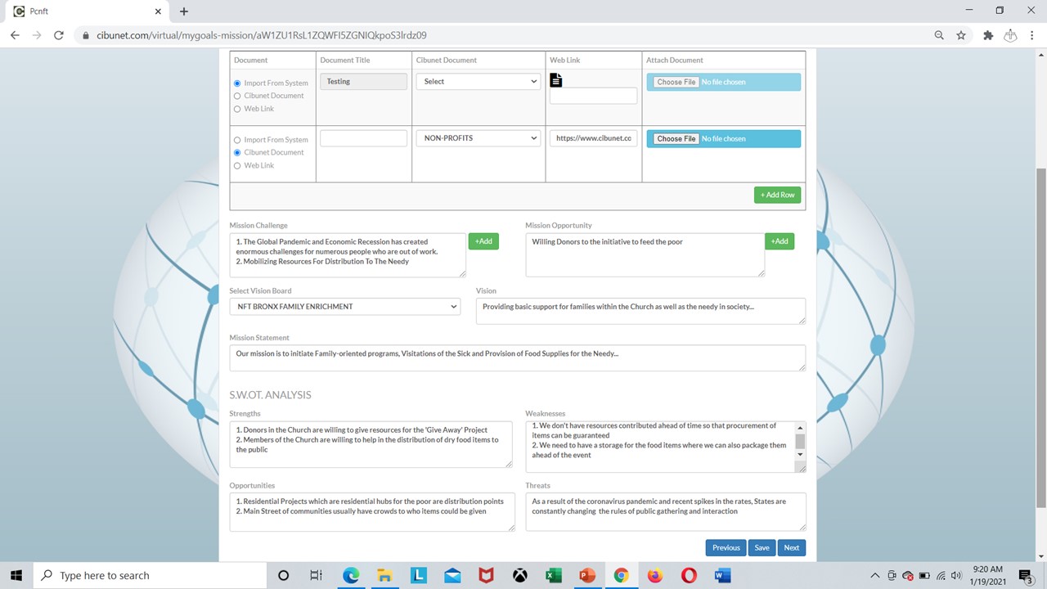The width and height of the screenshot is (1047, 589).
Task: Click the browser reload page icon
Action: [58, 35]
